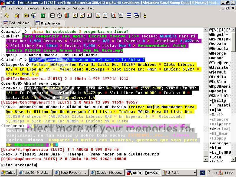Screen dimensions: 236x177
Task: Select nick +lolo in user list
Action: click(215, 157)
